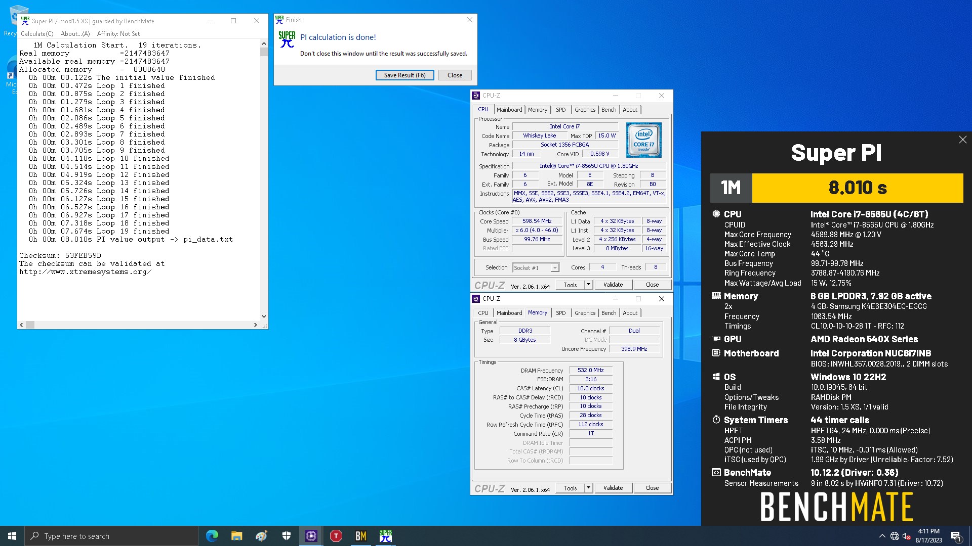This screenshot has width=972, height=546.
Task: Click the OS Windows icon in BenchMate panel
Action: pyautogui.click(x=716, y=377)
